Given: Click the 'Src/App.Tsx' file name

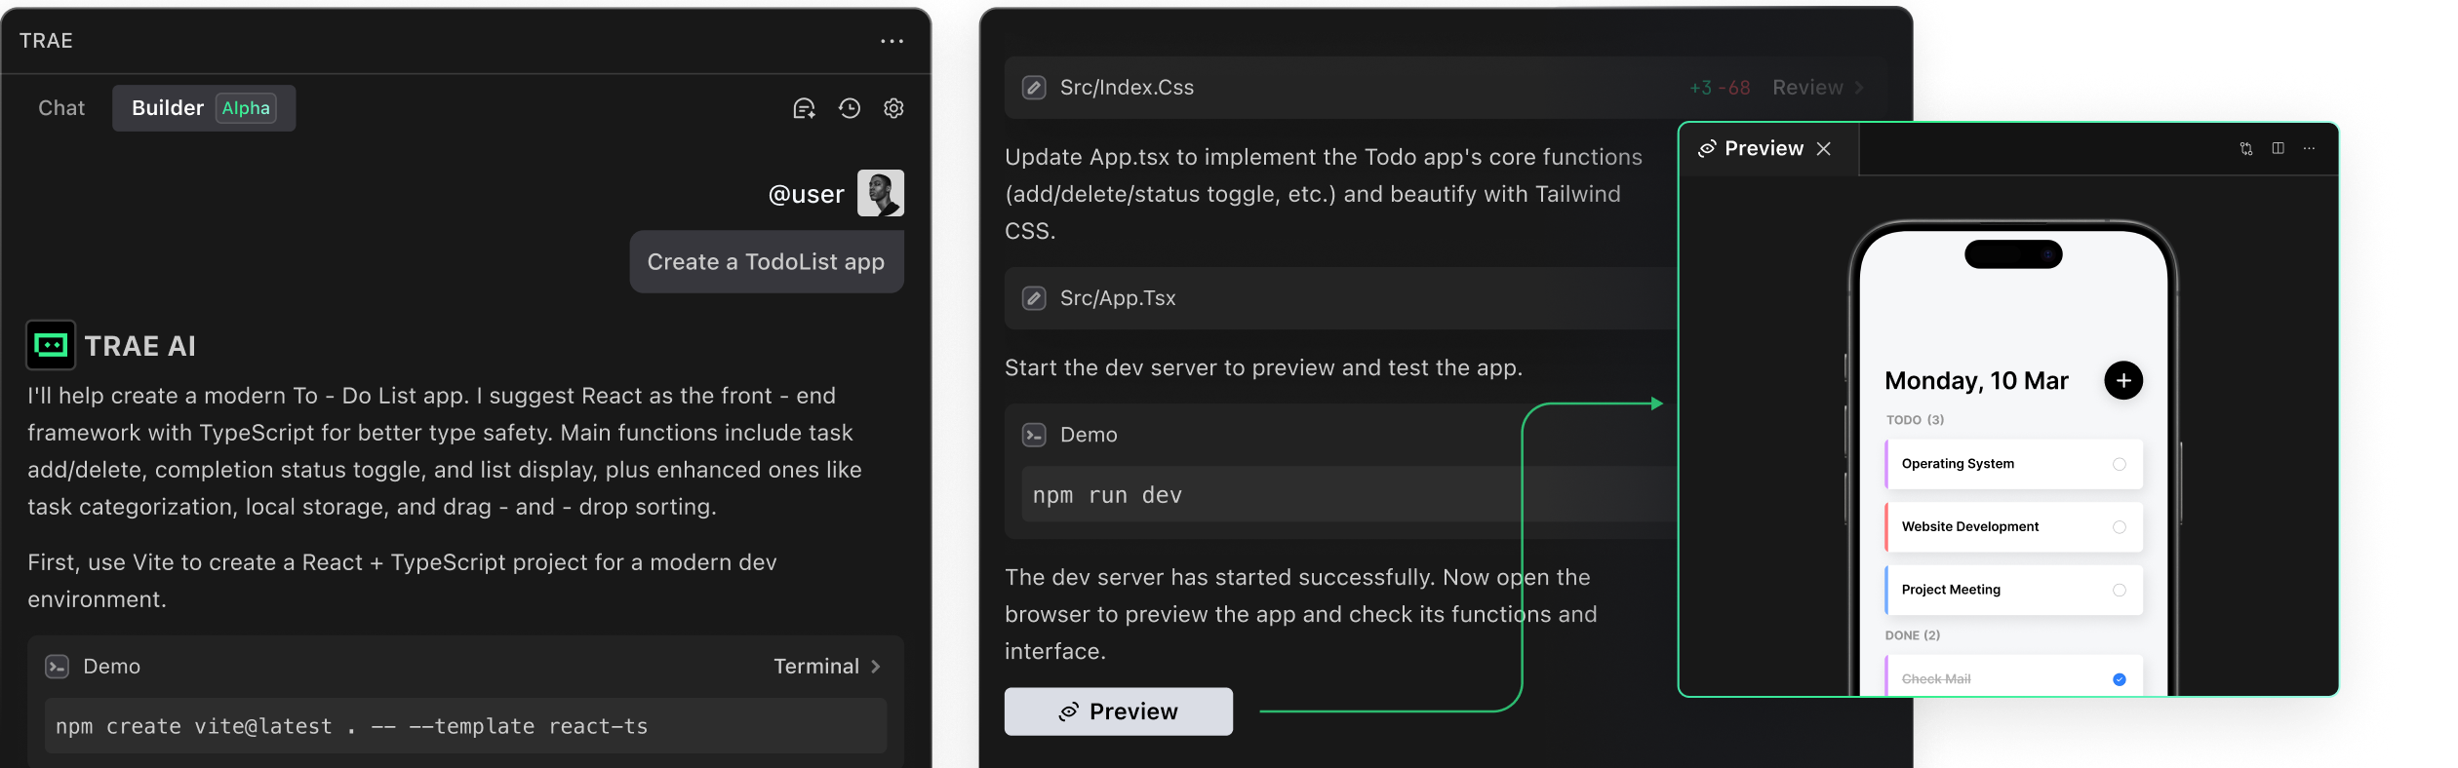Looking at the screenshot, I should (x=1118, y=298).
